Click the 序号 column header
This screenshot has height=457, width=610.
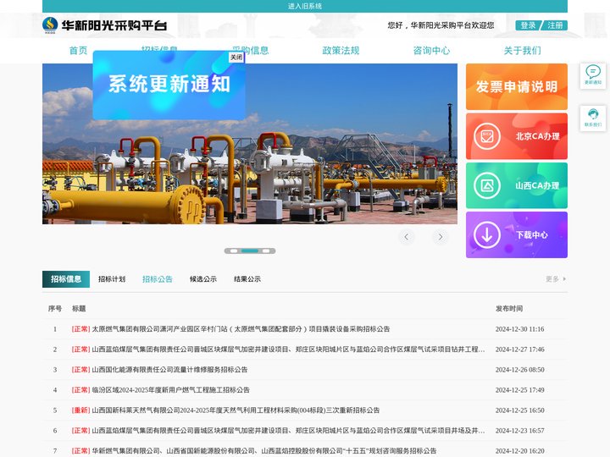click(55, 309)
